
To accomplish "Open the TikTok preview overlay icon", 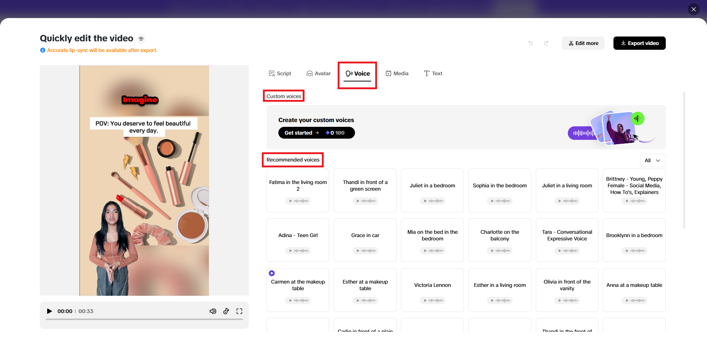I will [226, 311].
